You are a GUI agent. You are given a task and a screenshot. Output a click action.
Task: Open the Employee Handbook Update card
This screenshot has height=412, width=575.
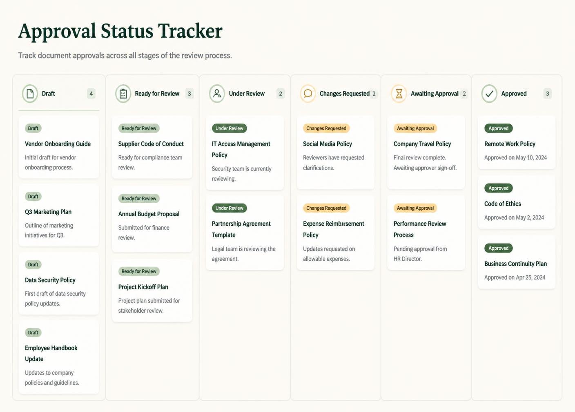click(59, 357)
